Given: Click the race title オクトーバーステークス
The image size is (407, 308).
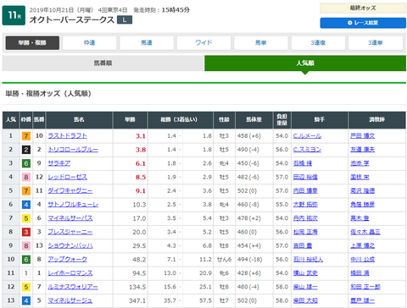Looking at the screenshot, I should click(72, 20).
